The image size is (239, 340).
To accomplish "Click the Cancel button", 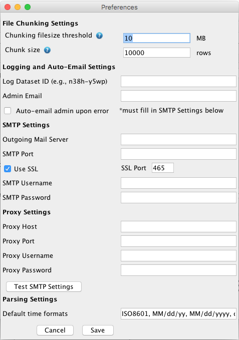I will coord(55,330).
